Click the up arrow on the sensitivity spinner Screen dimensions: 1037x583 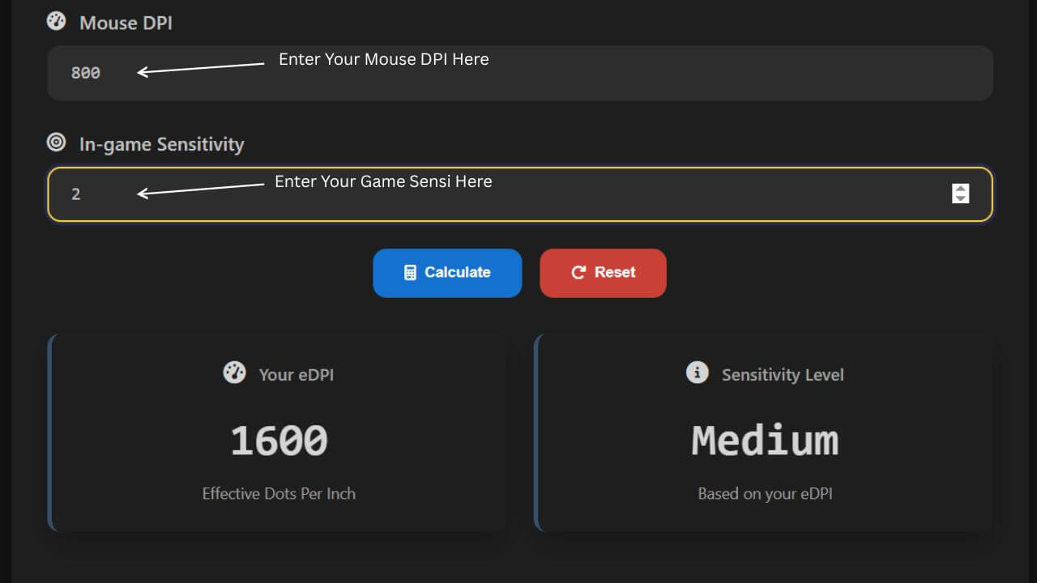click(x=961, y=189)
